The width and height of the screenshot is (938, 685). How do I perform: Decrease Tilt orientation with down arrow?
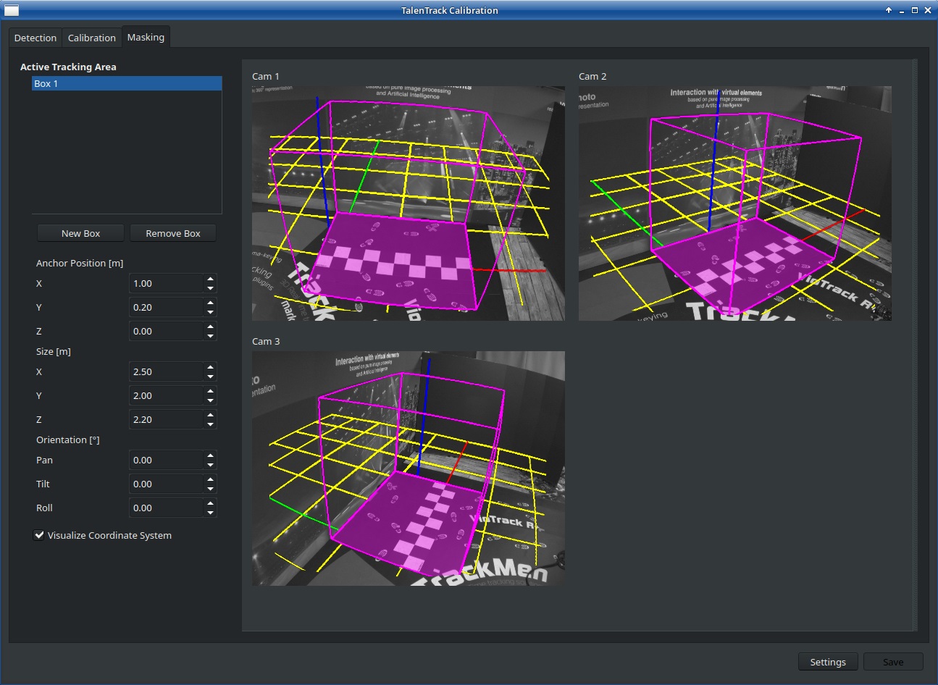pyautogui.click(x=210, y=489)
